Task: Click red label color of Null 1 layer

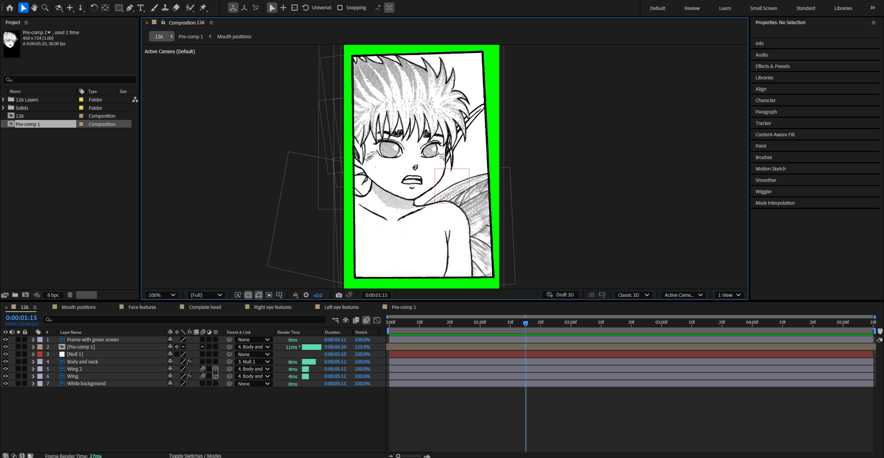Action: tap(40, 354)
